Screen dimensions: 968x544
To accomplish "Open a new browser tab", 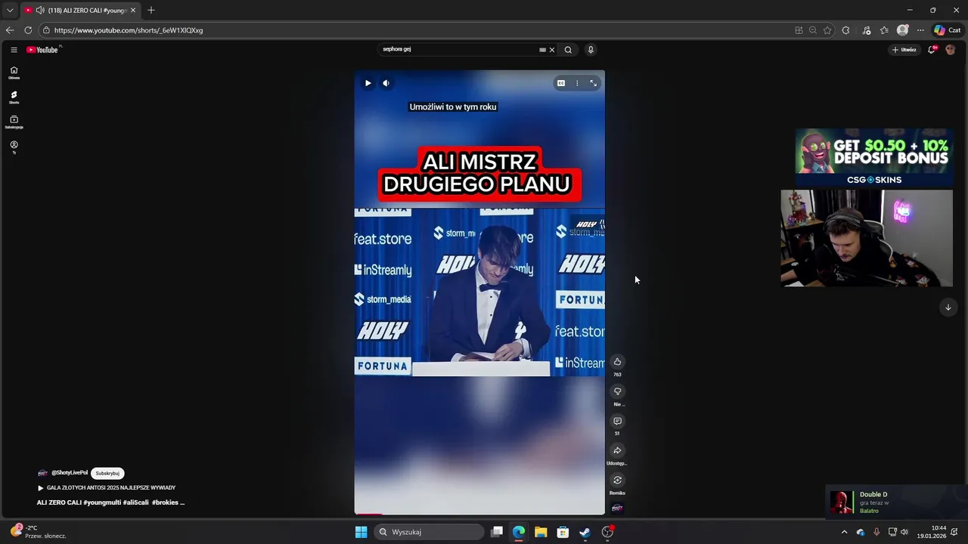I will pos(151,11).
